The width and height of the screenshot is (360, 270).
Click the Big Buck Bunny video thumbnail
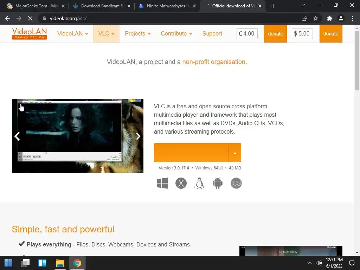pyautogui.click(x=291, y=251)
